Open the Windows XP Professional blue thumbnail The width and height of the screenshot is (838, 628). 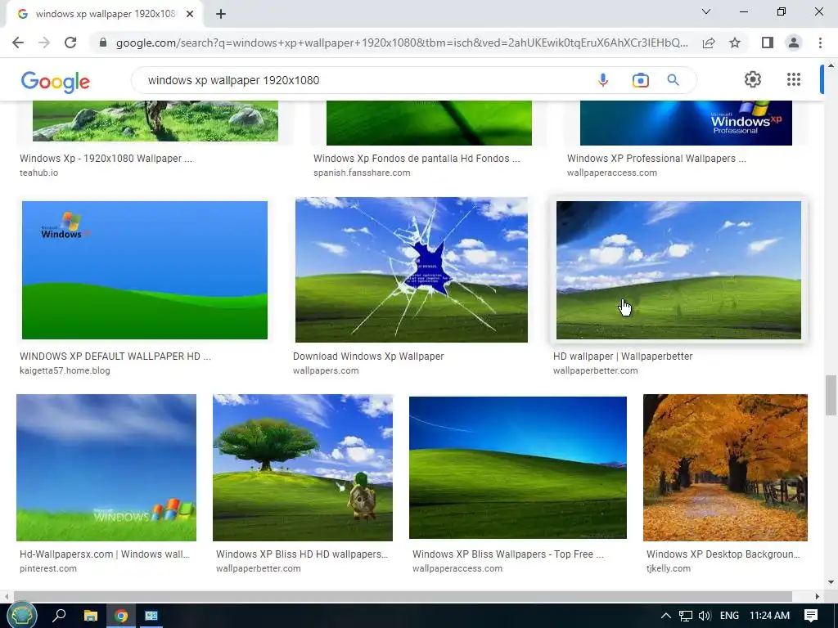click(686, 123)
